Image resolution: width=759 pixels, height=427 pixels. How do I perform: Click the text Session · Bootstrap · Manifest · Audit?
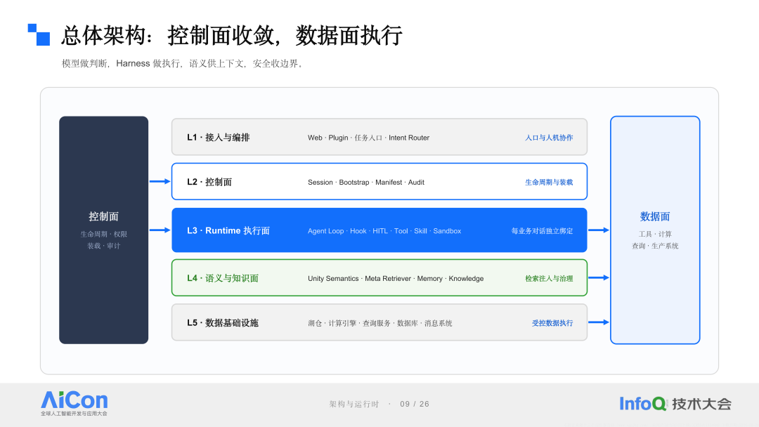pyautogui.click(x=366, y=183)
